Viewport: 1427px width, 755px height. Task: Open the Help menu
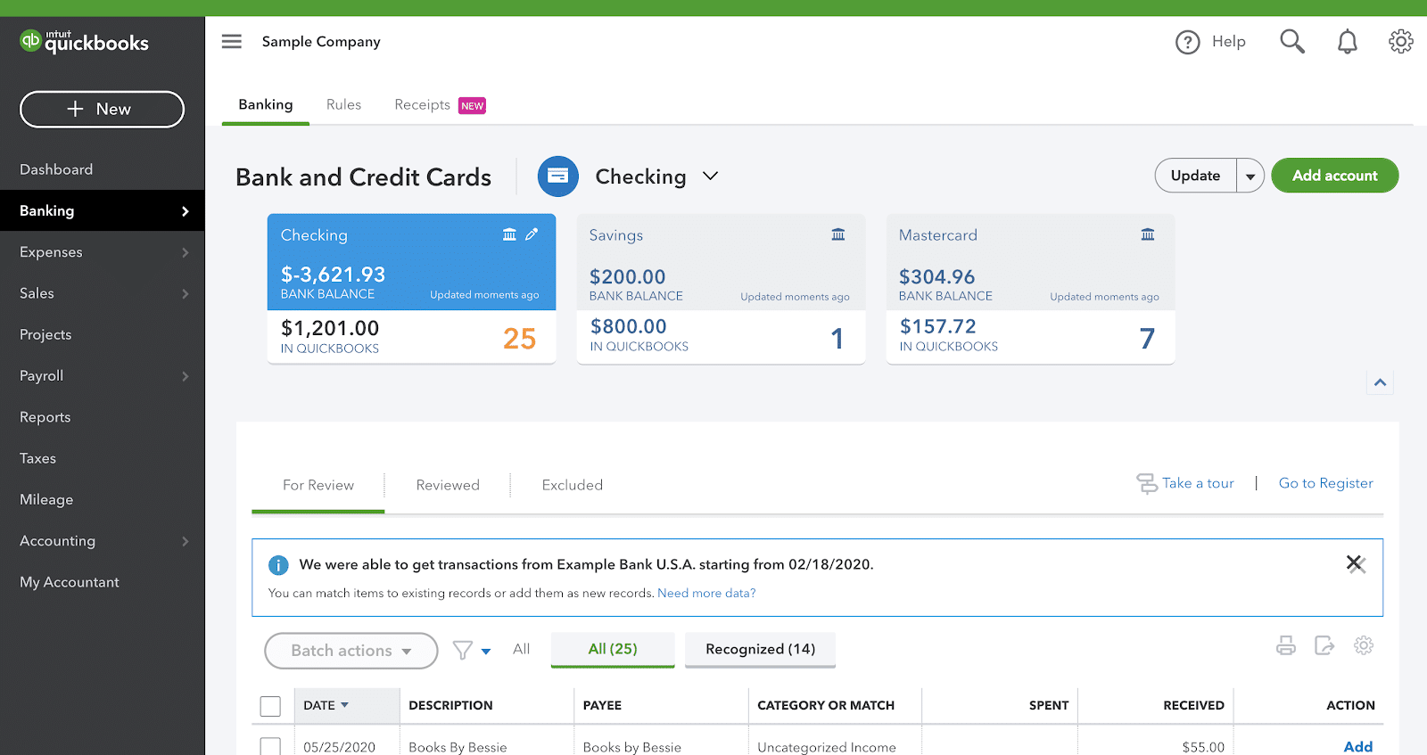[x=1210, y=42]
